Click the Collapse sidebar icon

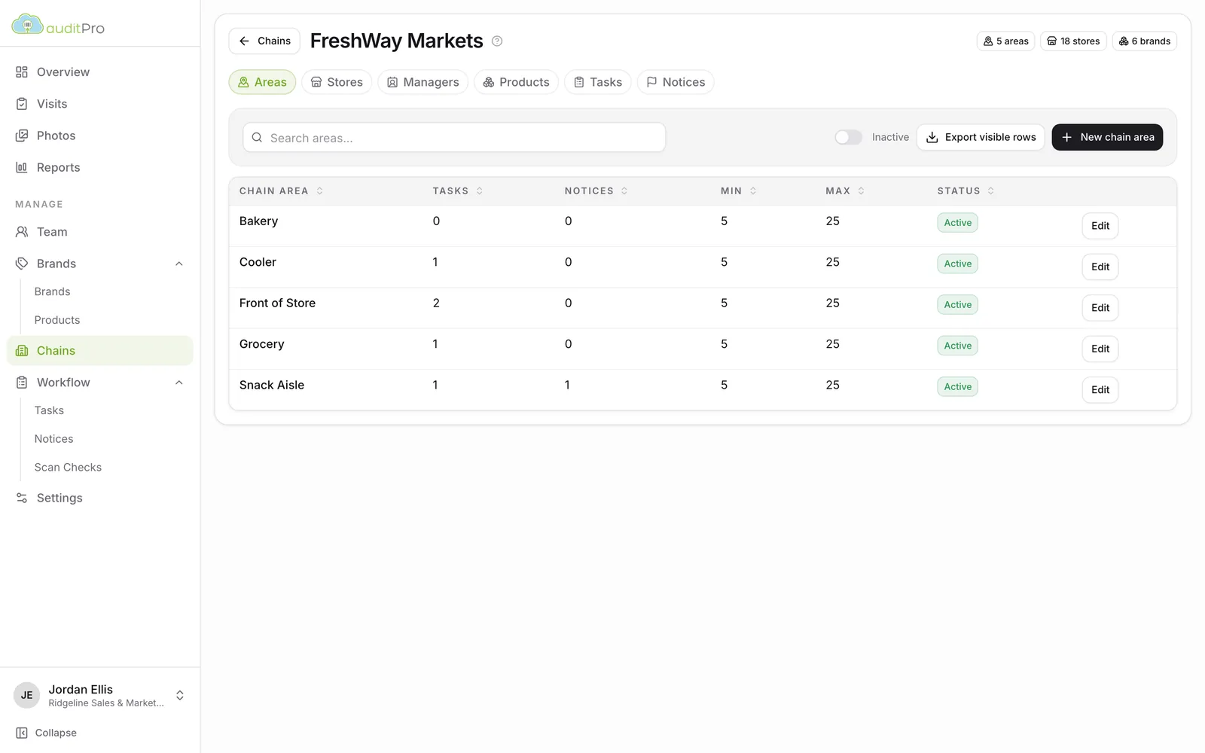tap(22, 733)
